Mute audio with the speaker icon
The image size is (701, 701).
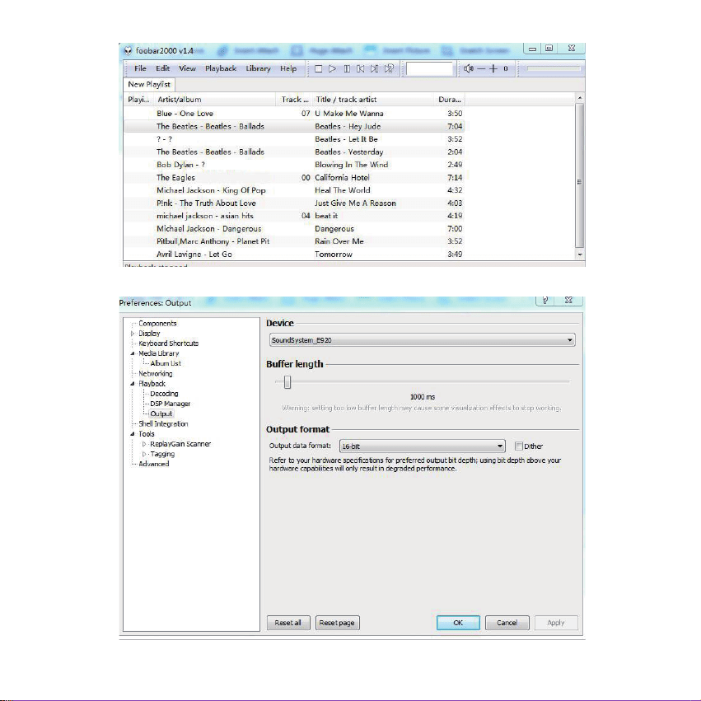[x=469, y=69]
